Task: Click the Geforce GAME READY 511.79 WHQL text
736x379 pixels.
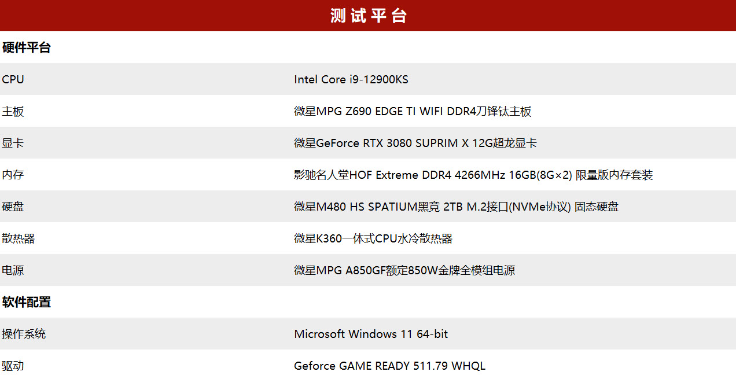Action: (x=389, y=366)
